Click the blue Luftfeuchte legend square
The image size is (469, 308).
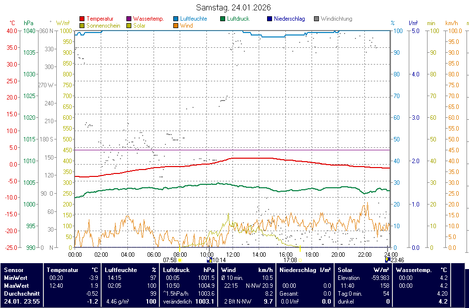[176, 19]
